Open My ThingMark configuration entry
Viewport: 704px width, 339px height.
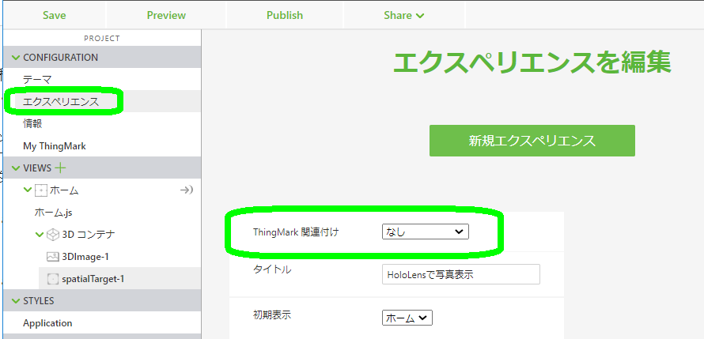point(55,146)
